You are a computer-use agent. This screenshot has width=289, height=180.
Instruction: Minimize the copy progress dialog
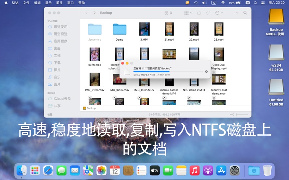tap(127, 63)
